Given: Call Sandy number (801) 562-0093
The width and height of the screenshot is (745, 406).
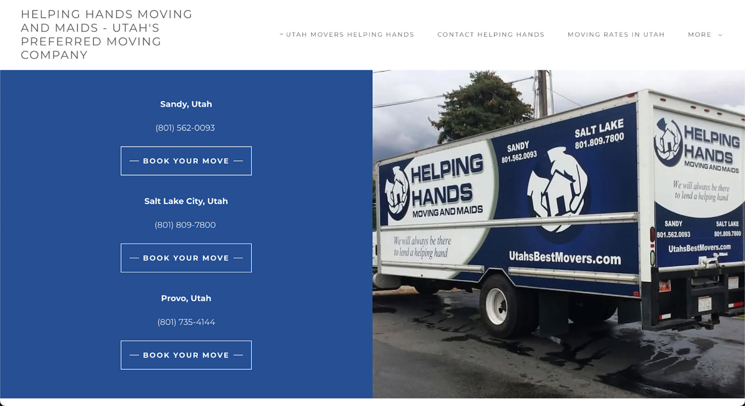Looking at the screenshot, I should coord(185,128).
